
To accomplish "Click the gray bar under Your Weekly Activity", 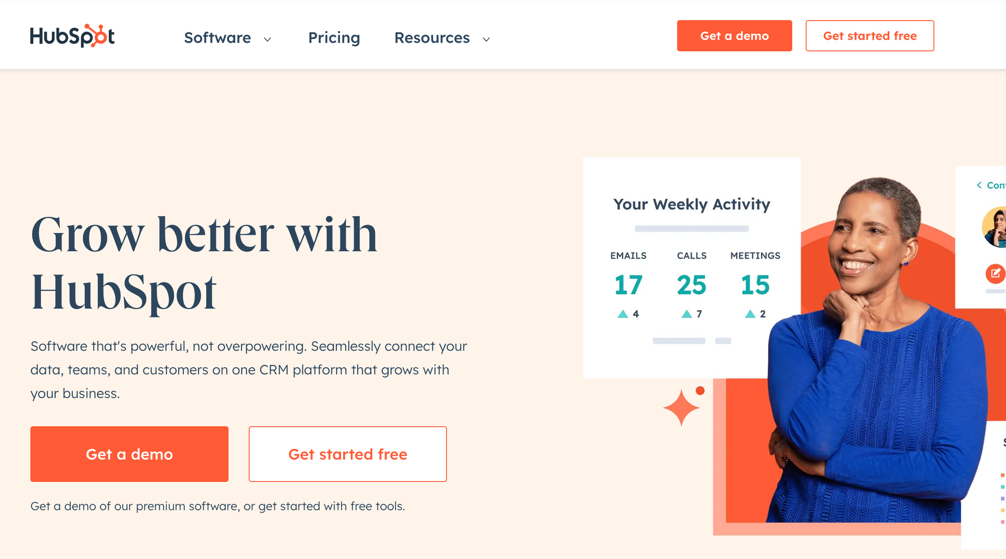I will pyautogui.click(x=692, y=228).
